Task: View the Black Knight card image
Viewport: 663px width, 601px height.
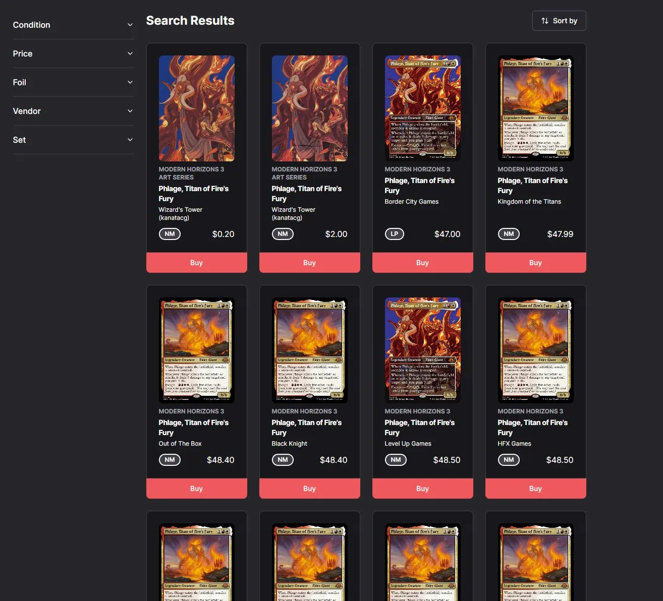Action: point(310,350)
